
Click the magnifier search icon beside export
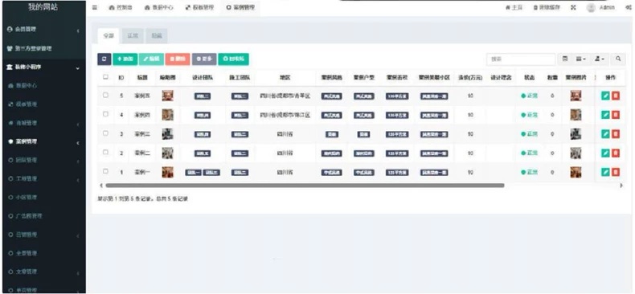pos(618,59)
